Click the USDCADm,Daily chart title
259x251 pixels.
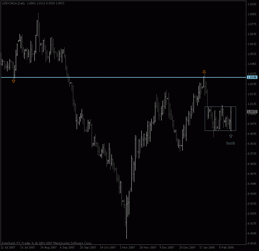point(13,3)
